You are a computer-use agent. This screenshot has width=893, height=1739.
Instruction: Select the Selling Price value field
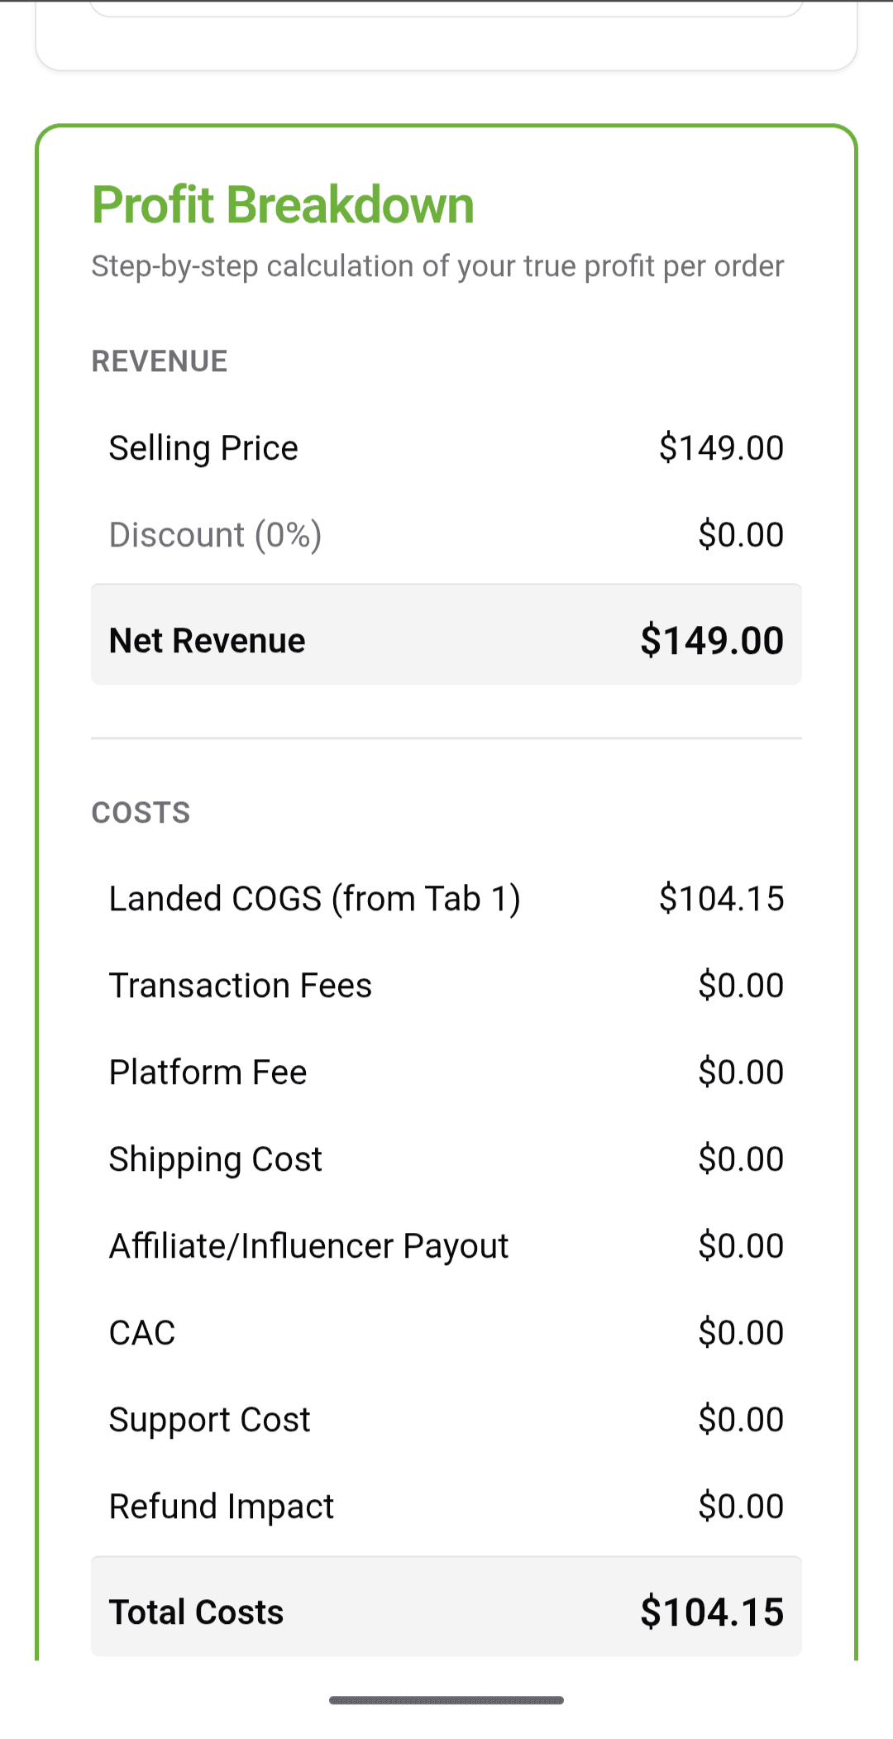721,447
